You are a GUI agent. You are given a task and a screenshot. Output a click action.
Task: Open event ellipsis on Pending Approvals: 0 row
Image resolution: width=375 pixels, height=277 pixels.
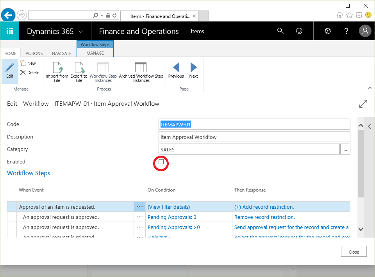[x=140, y=217]
